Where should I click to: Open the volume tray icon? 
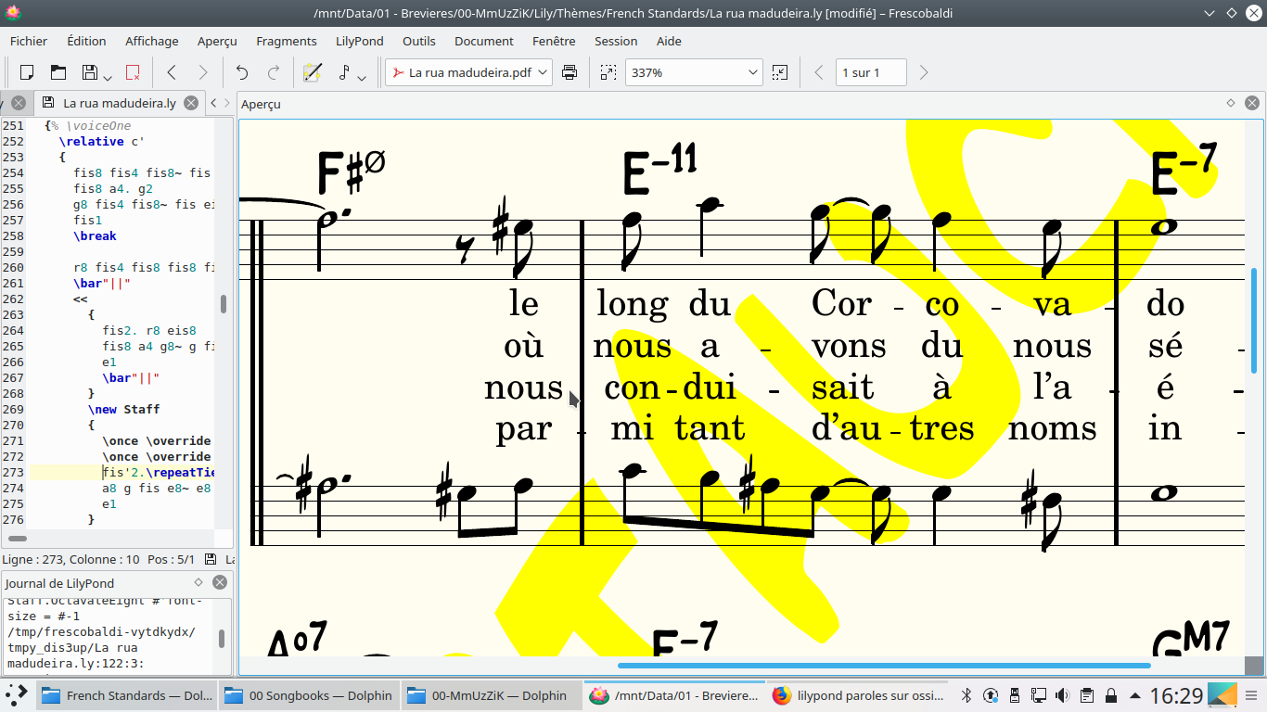point(1063,695)
